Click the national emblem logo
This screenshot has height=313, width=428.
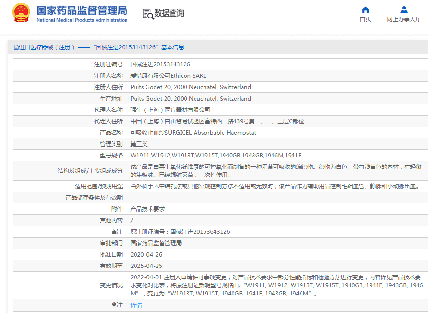(x=21, y=13)
